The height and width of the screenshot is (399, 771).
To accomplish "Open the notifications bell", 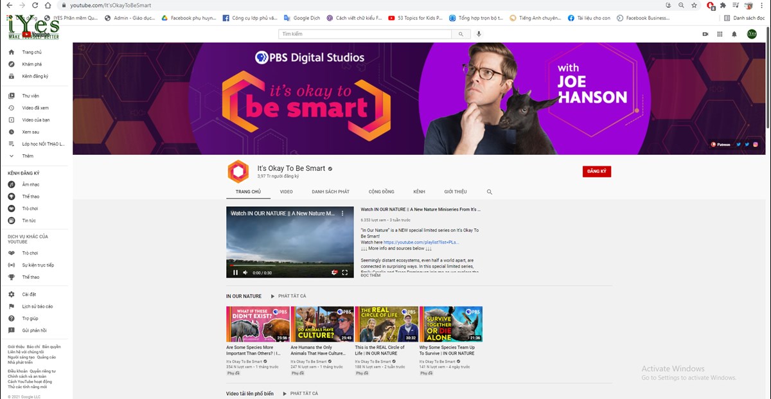I will [x=734, y=34].
